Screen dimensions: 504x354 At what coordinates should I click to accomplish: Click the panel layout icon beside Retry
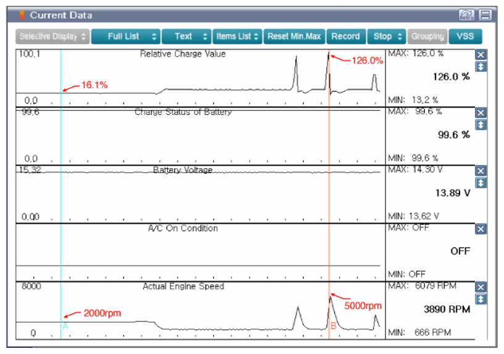(x=485, y=15)
